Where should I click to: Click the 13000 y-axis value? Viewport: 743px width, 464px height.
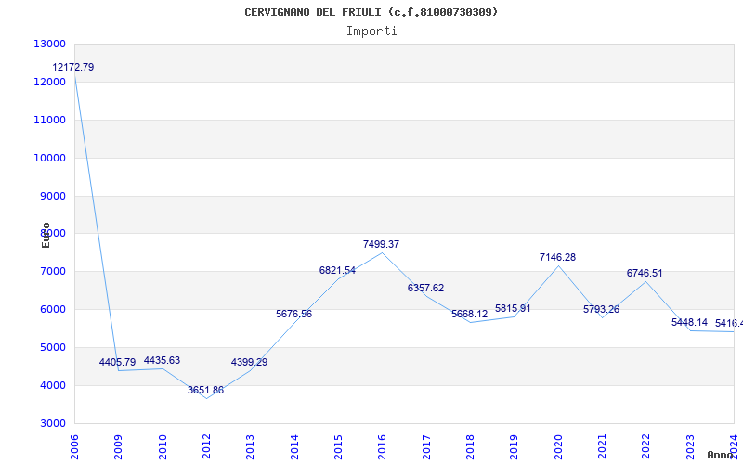pos(50,44)
